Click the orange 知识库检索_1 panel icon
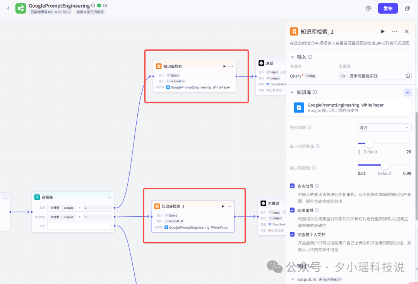The height and width of the screenshot is (284, 418). coord(294,31)
